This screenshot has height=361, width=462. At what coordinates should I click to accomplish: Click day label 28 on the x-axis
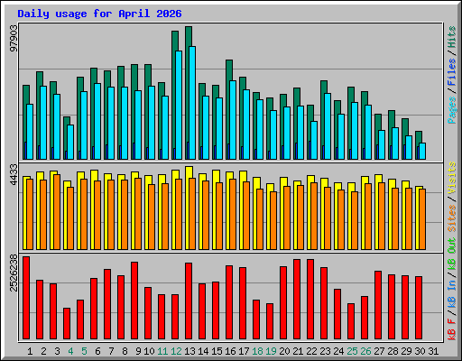coord(393,351)
